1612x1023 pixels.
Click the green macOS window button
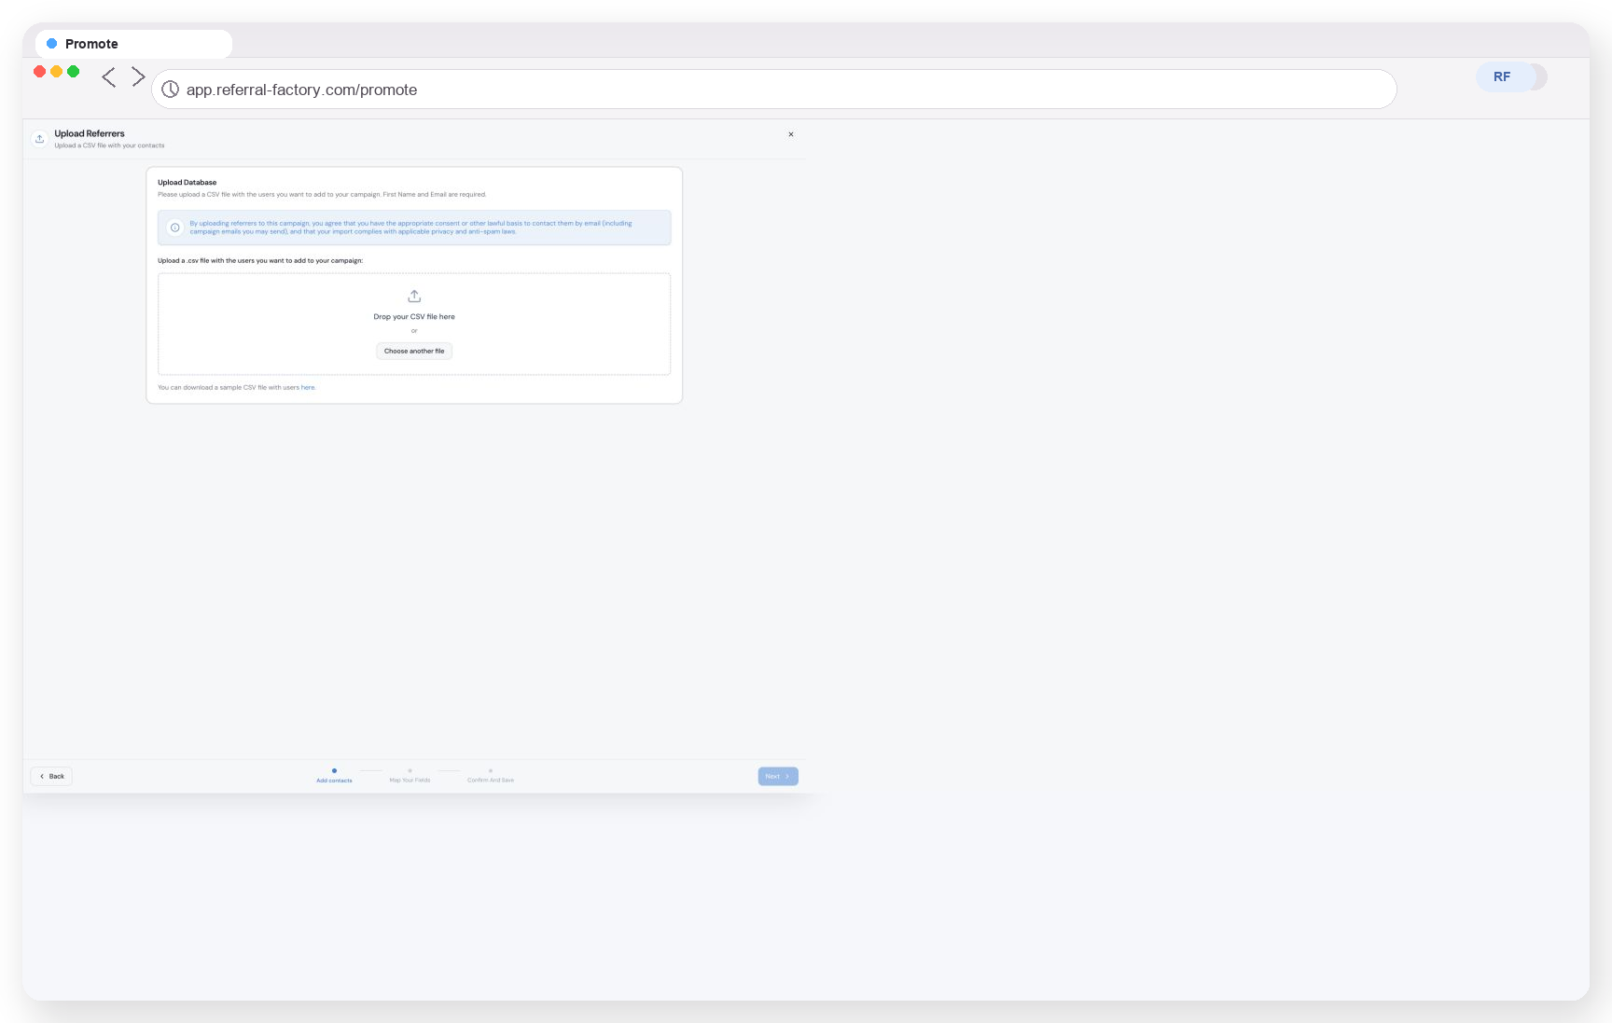(x=73, y=72)
